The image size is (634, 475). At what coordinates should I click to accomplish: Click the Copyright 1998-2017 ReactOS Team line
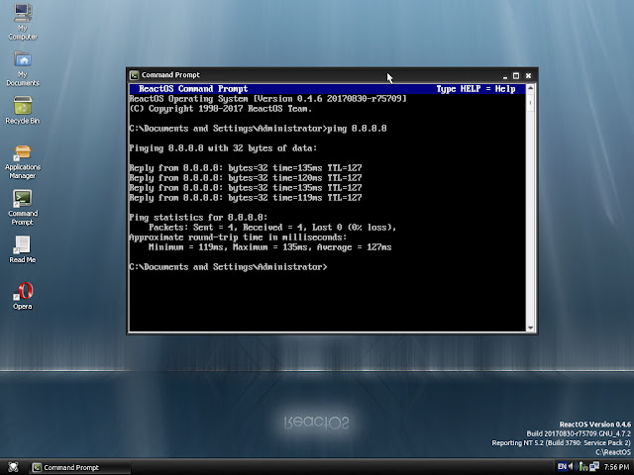pyautogui.click(x=220, y=109)
